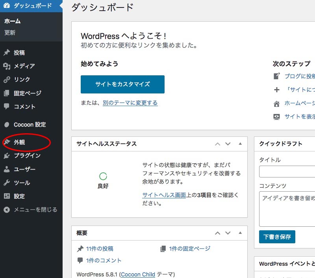Image resolution: width=315 pixels, height=278 pixels.
Task: Click the 「サイトについて」 add page link
Action: [300, 90]
